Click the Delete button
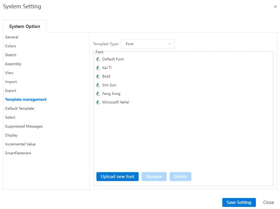280x209 pixels. (x=180, y=177)
